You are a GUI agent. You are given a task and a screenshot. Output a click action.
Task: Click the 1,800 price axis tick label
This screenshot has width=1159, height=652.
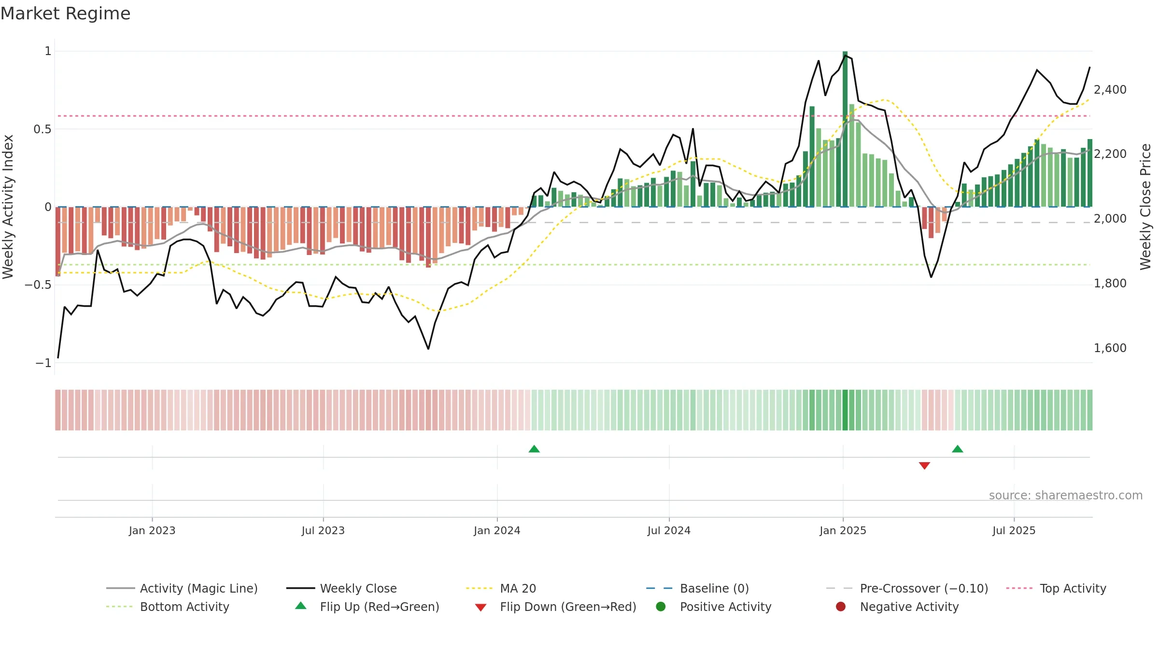click(1110, 283)
